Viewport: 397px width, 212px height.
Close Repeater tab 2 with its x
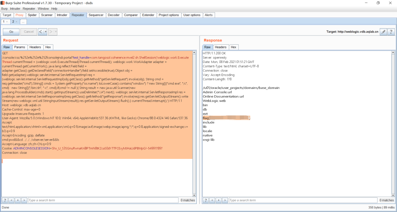pos(17,22)
